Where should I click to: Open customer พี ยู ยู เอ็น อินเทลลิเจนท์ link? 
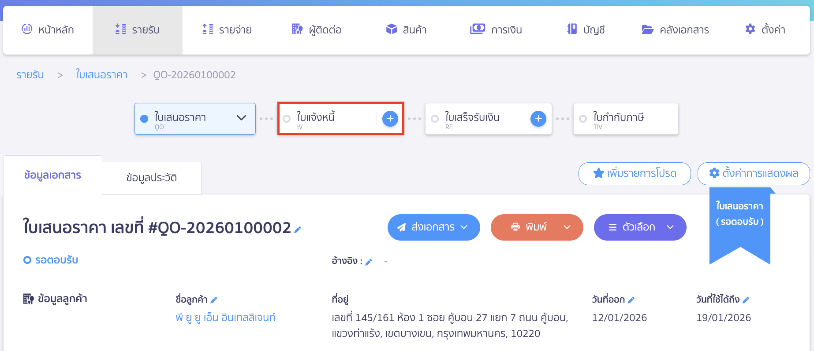tap(225, 317)
